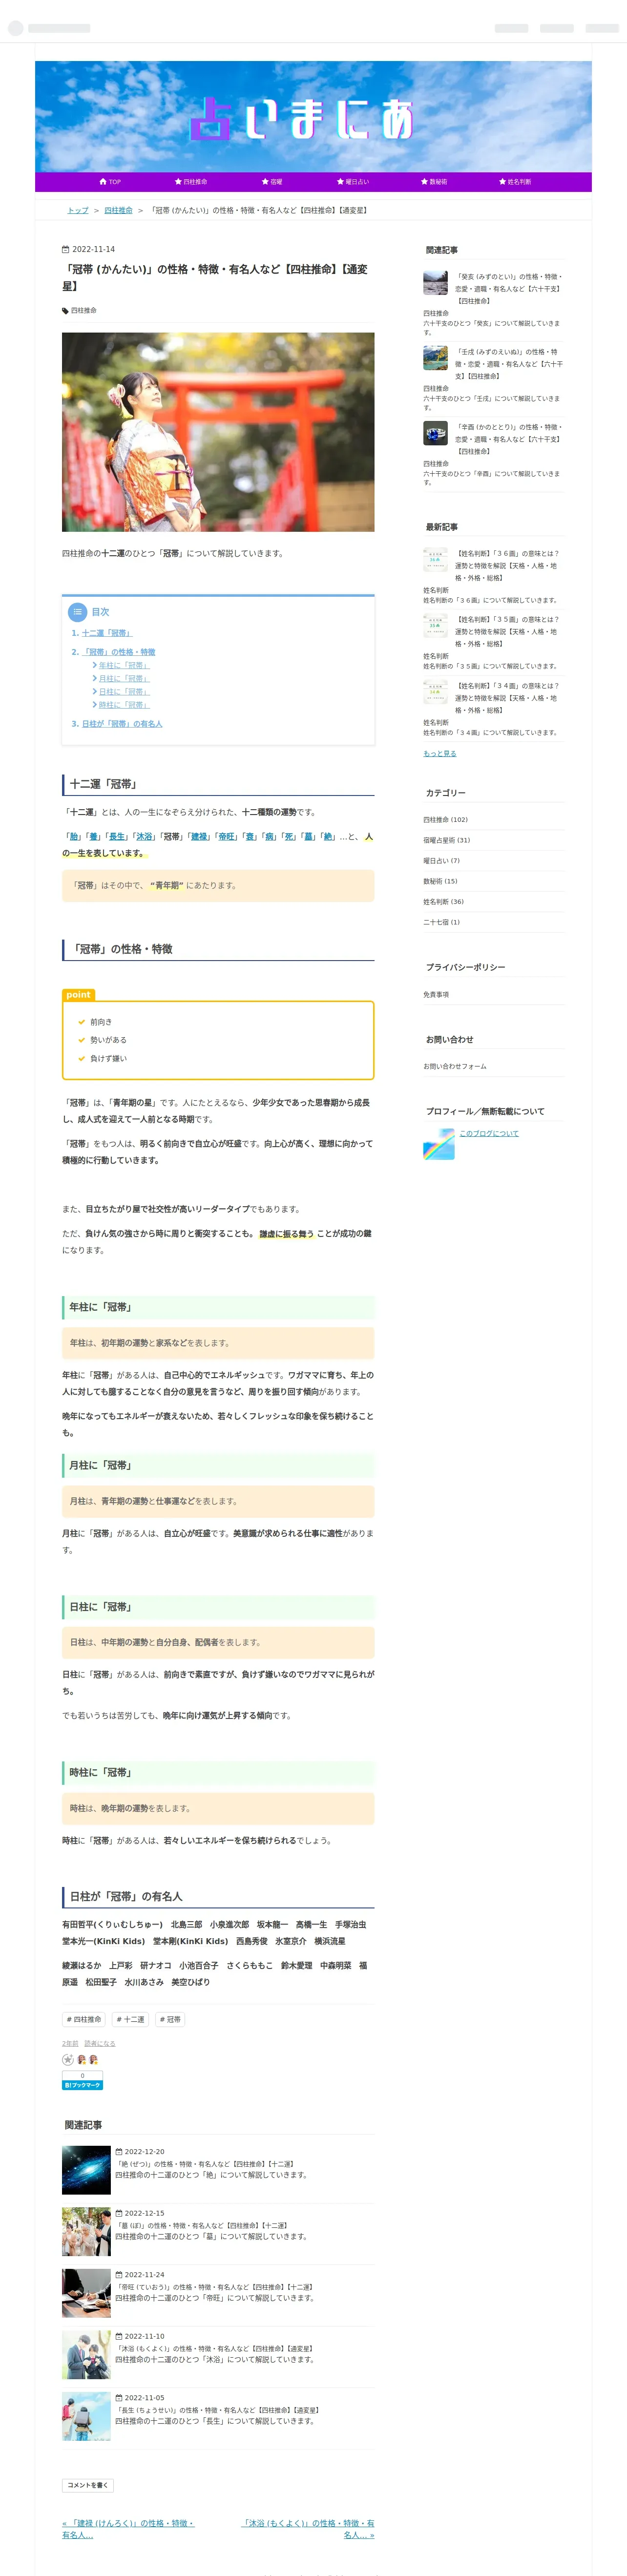The width and height of the screenshot is (627, 2576).
Task: Click the 四柱推命 breadcrumb link
Action: pyautogui.click(x=119, y=211)
